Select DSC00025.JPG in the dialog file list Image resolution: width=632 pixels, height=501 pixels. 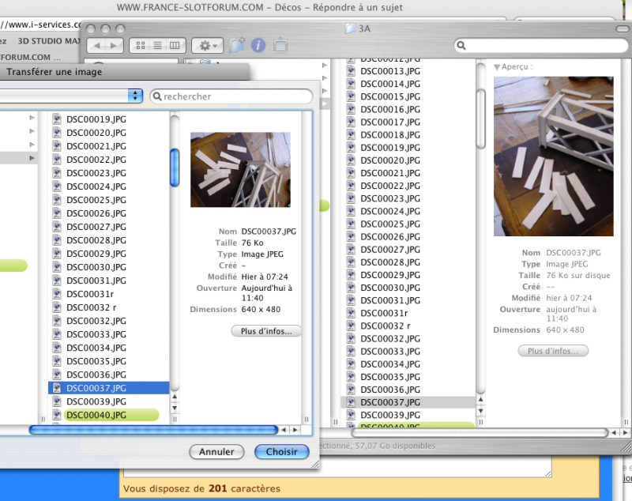pos(96,200)
